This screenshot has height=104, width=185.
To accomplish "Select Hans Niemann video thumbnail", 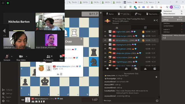I will [50, 22].
